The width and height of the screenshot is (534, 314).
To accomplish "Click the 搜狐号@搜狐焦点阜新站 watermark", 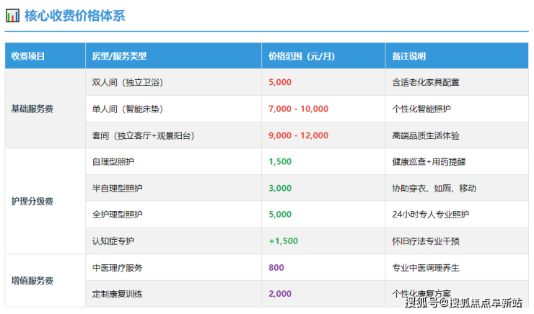I will (463, 302).
